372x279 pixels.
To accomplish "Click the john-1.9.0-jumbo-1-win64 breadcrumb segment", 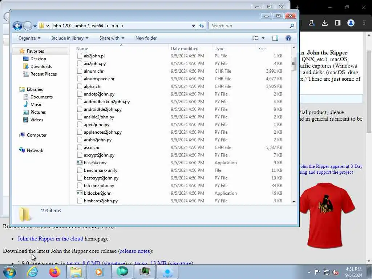I will (x=78, y=26).
